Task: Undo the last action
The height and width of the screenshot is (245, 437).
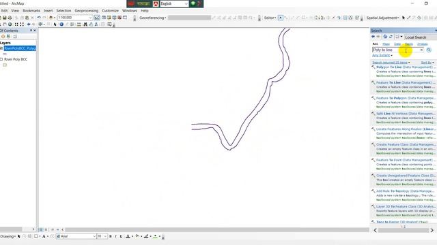Action: 39,18
